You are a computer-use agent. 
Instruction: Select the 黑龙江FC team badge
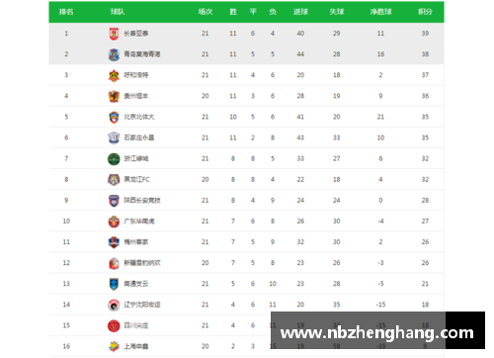pyautogui.click(x=114, y=180)
